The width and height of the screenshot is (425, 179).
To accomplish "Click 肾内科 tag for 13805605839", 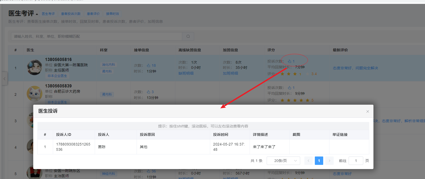I will point(107,94).
